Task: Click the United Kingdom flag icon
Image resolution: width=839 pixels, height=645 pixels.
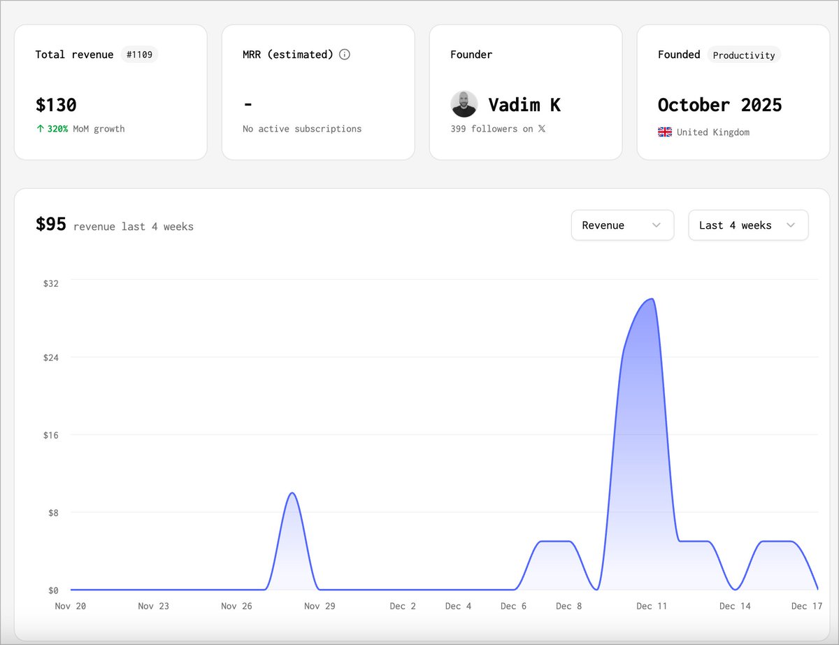Action: tap(665, 132)
